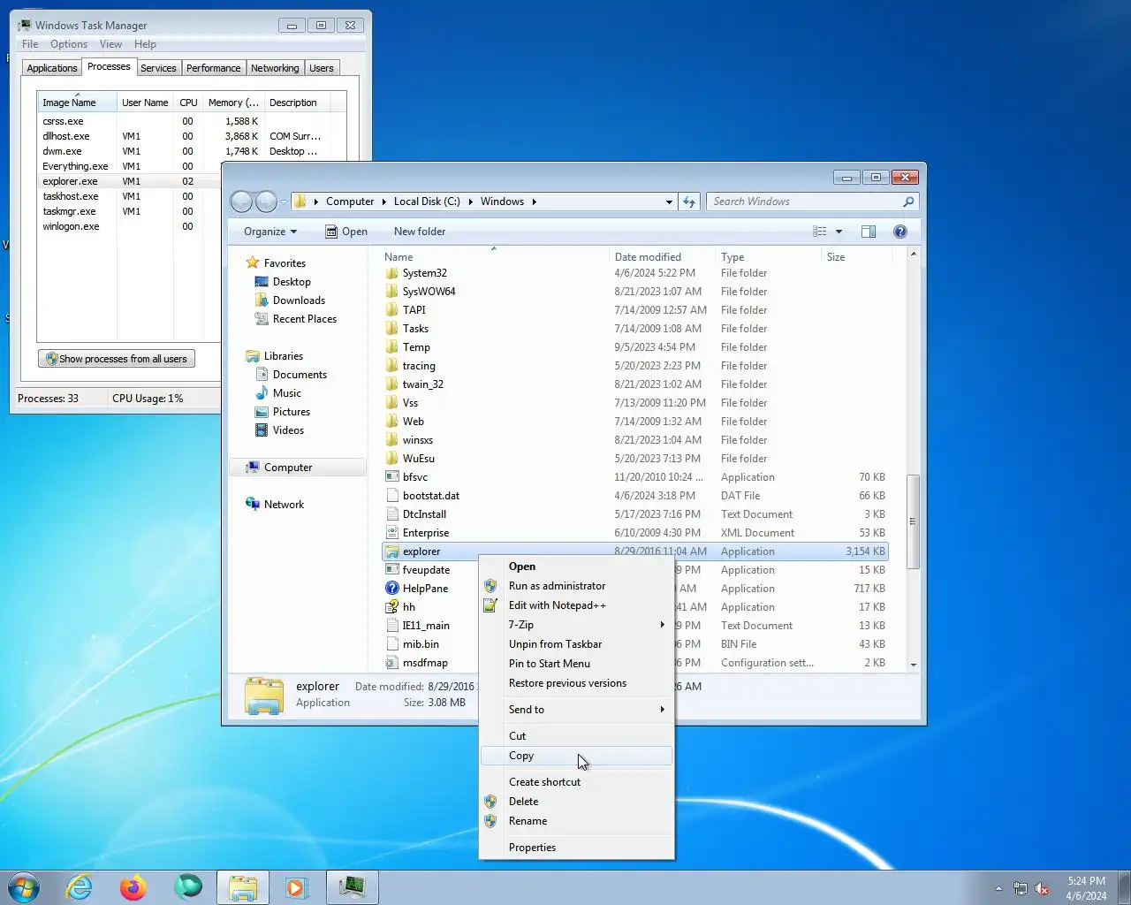Switch to Performance tab in Task Manager
Screen dimensions: 1131x905
[213, 68]
